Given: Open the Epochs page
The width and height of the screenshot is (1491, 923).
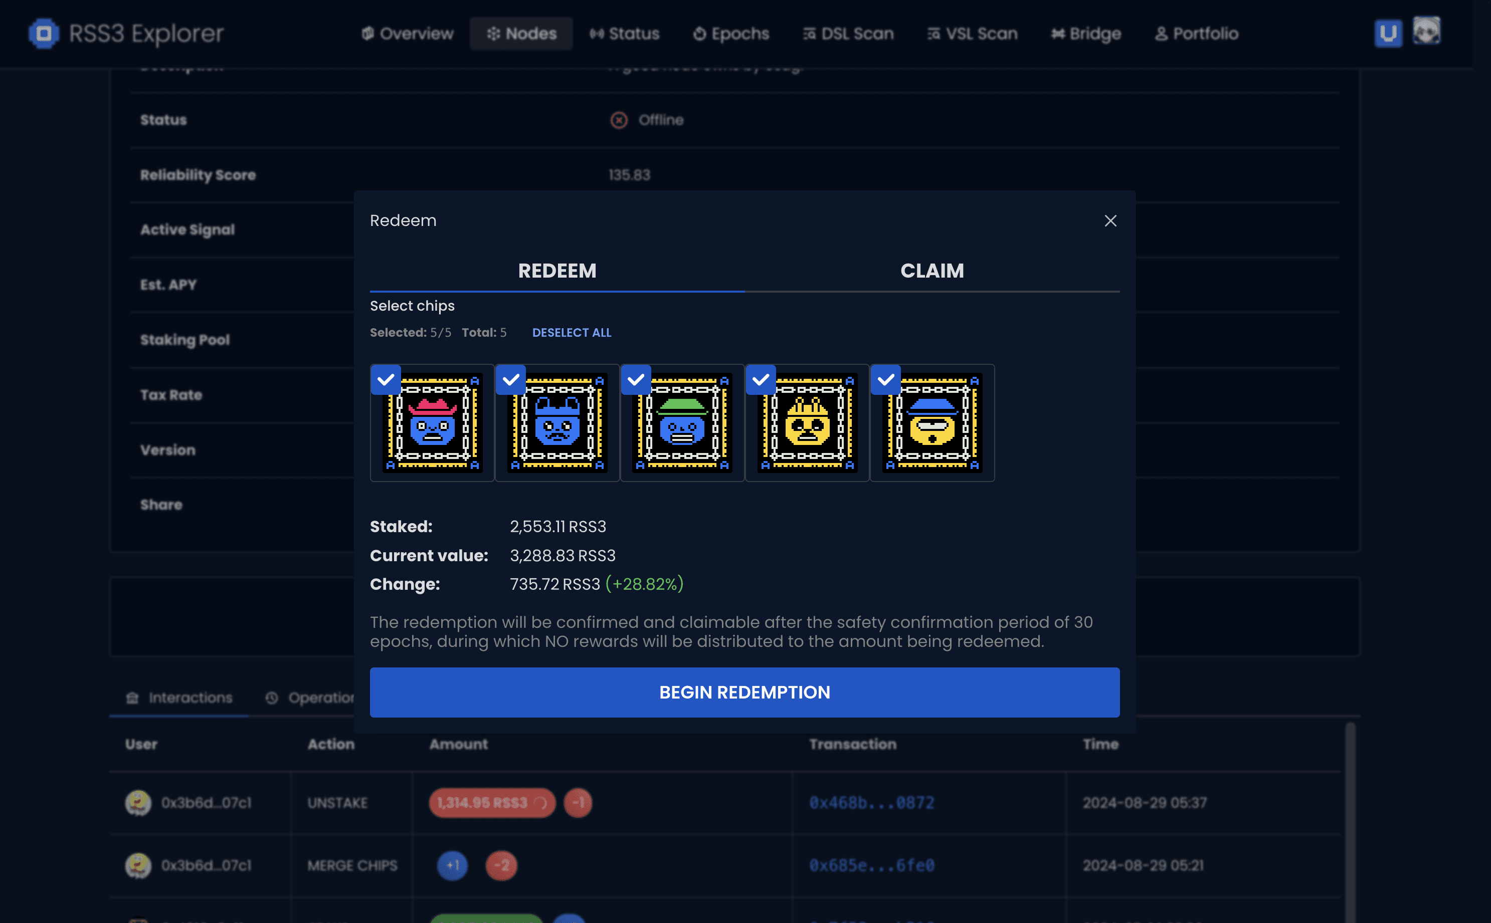Looking at the screenshot, I should pos(731,34).
